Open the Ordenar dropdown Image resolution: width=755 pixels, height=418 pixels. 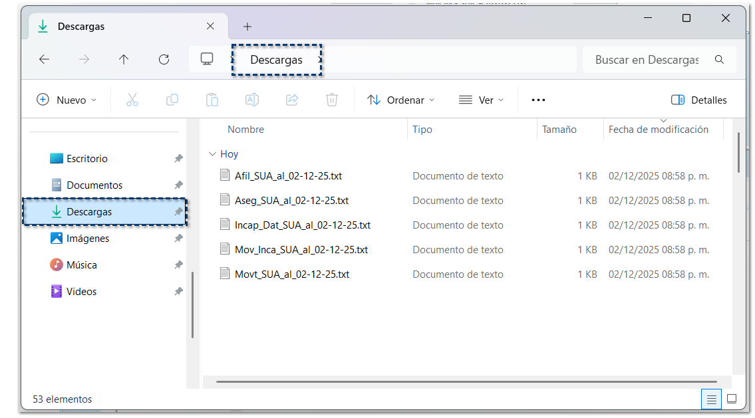(400, 100)
